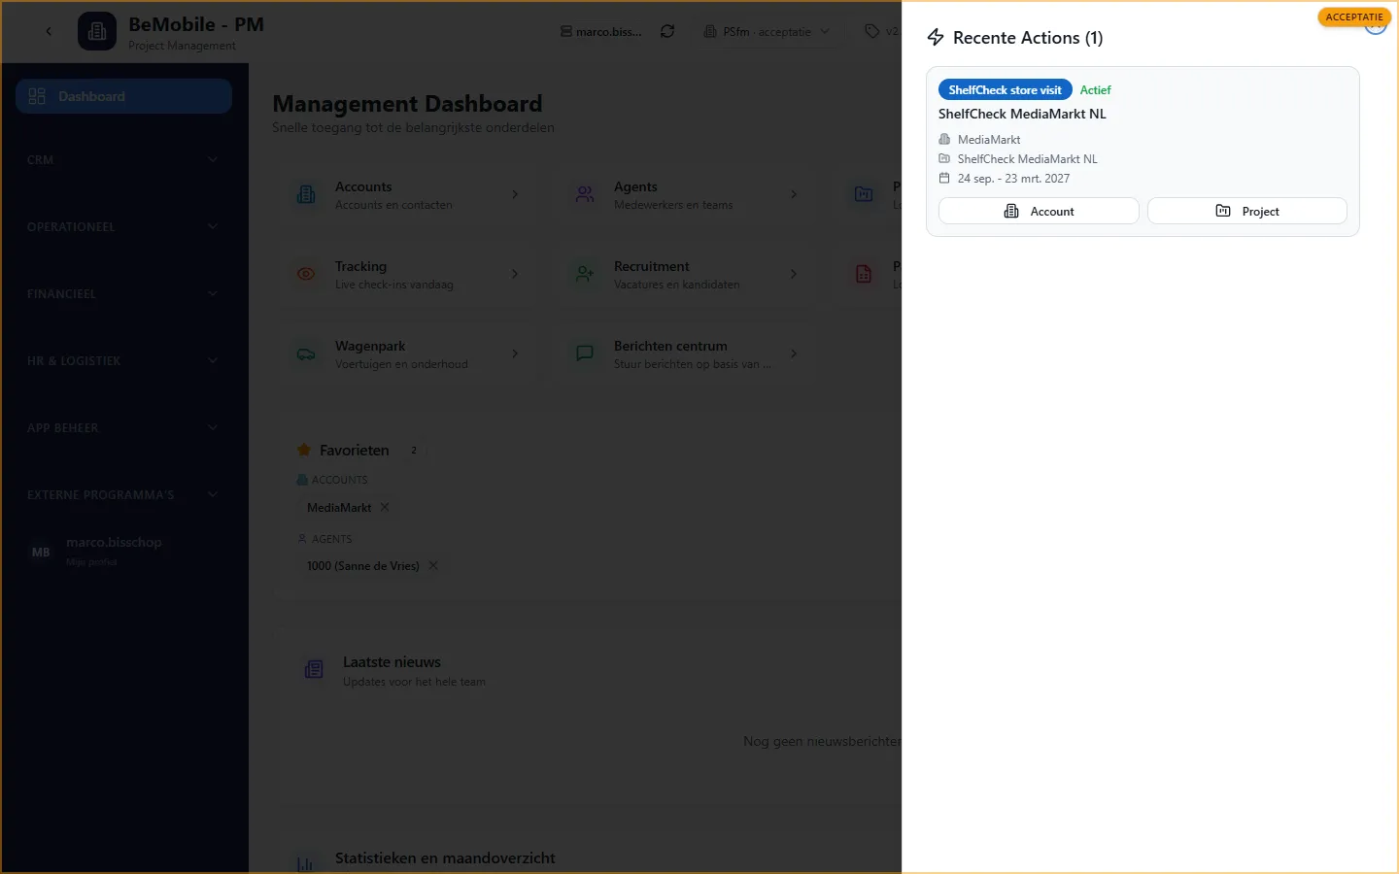This screenshot has height=874, width=1399.
Task: Click the Statistieken en maandoverzicht chart icon
Action: [x=305, y=864]
